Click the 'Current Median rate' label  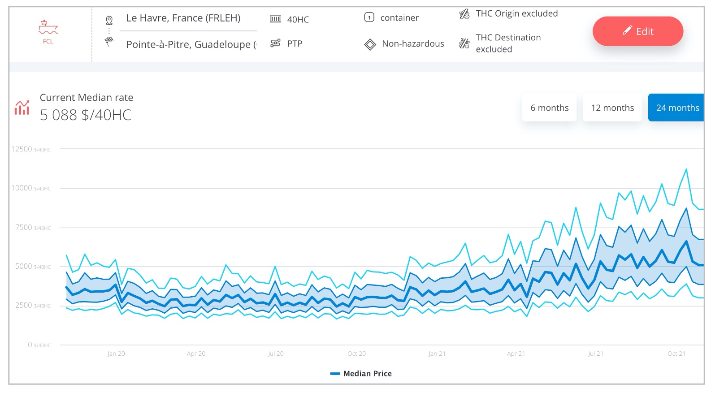point(87,98)
